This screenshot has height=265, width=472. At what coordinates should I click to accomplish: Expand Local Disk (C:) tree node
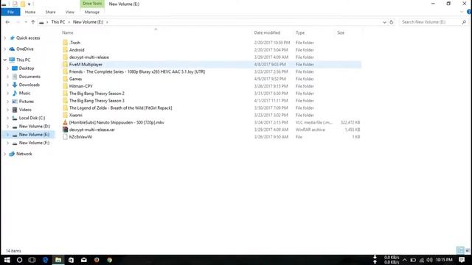coord(8,118)
